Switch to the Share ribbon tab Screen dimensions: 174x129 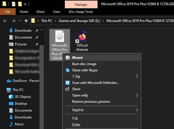click(x=40, y=12)
